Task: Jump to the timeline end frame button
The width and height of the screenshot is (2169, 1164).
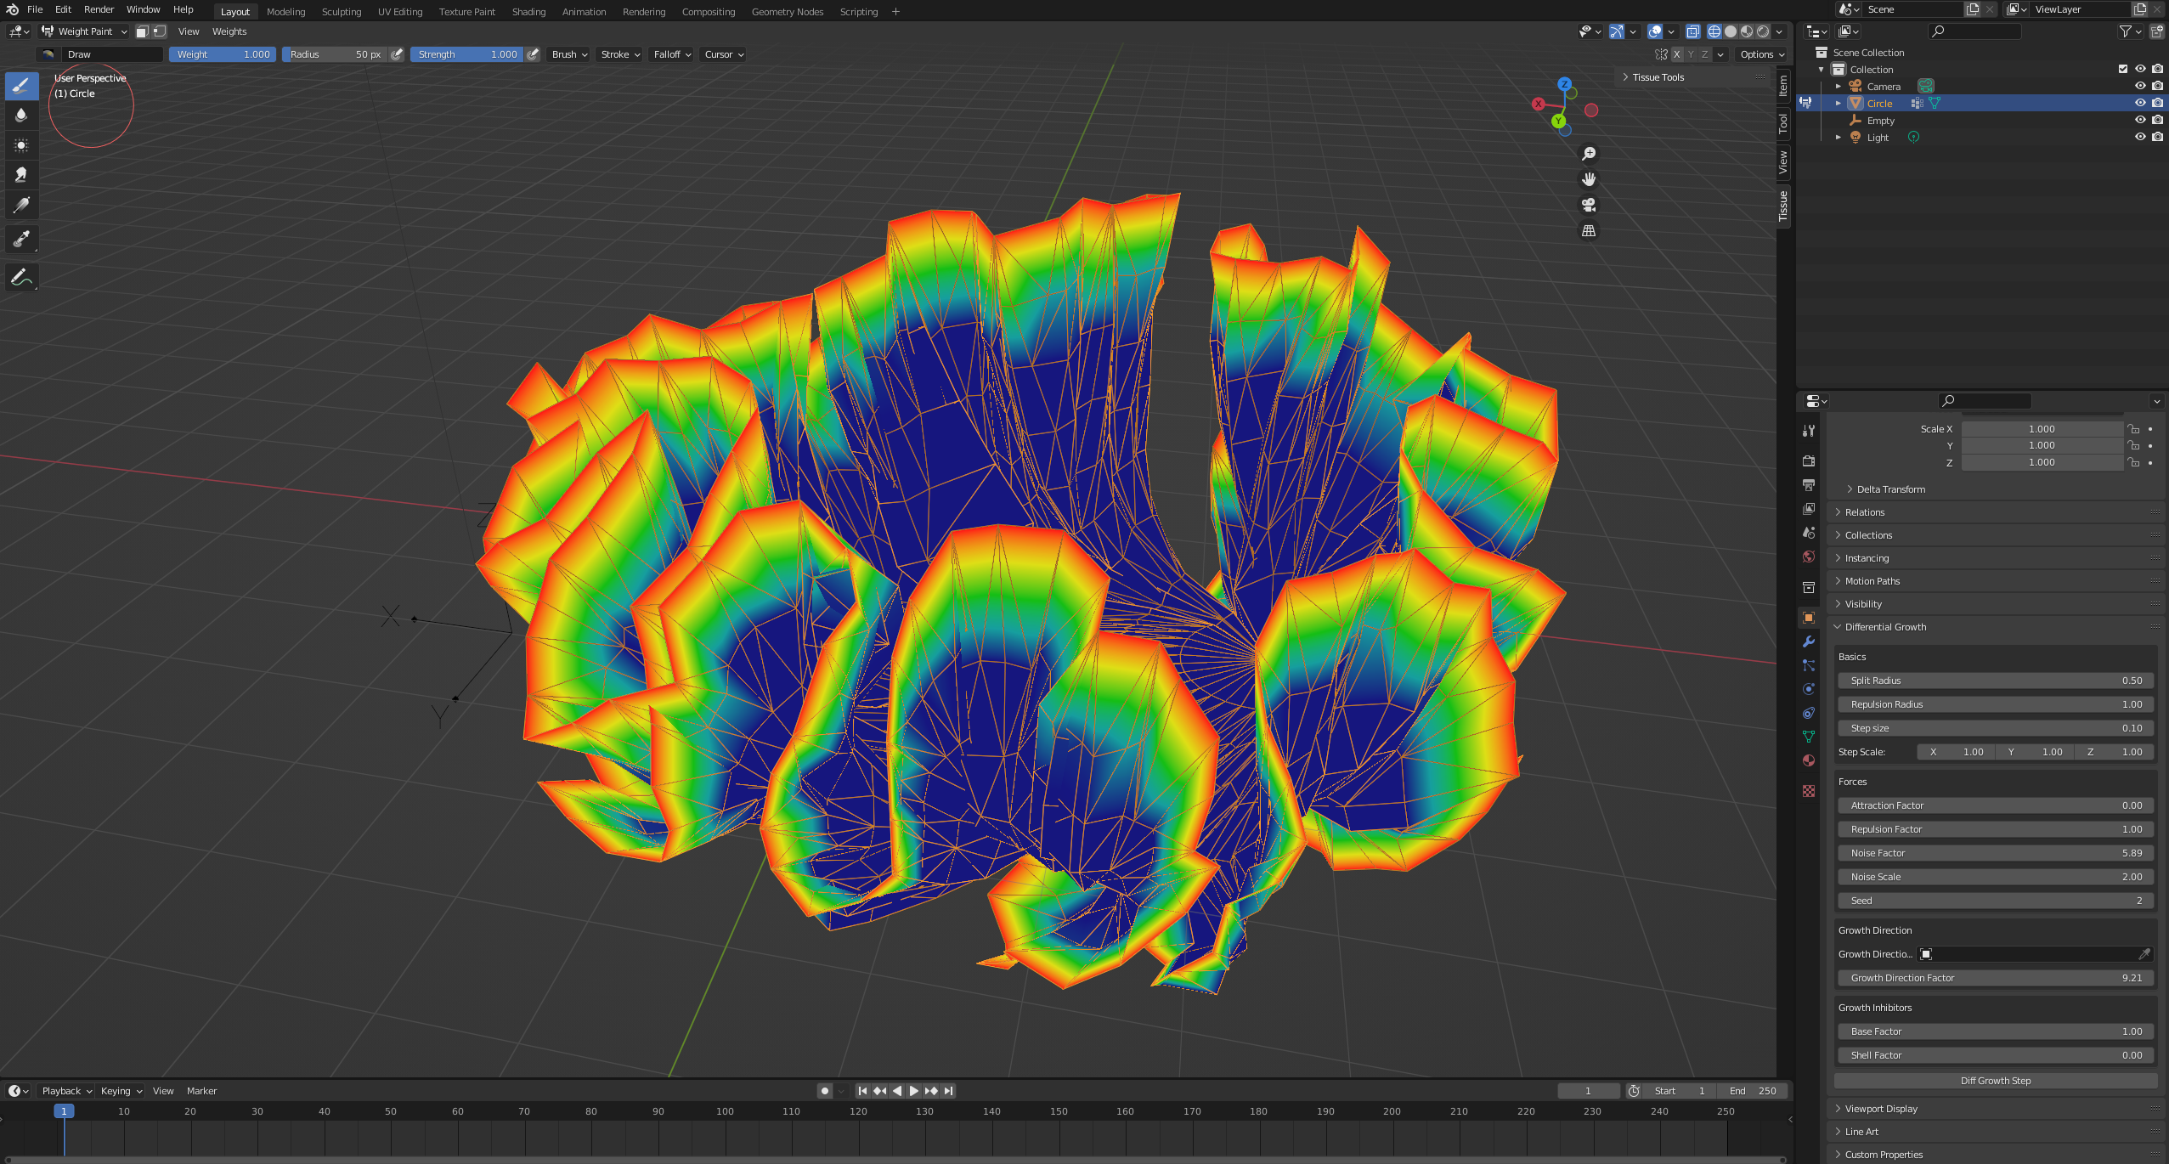Action: click(x=949, y=1091)
